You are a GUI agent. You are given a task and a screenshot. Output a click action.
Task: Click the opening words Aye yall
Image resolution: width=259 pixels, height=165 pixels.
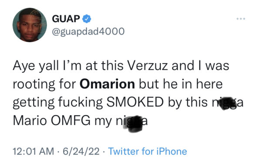(36, 67)
